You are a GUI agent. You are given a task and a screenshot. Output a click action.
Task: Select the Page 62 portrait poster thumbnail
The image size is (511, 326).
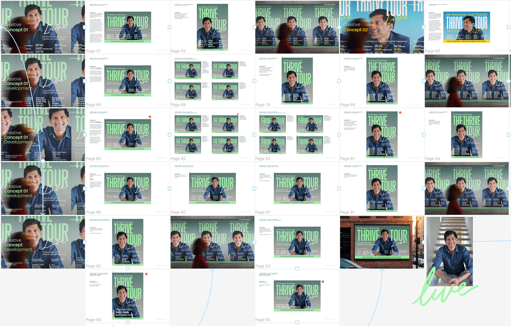coord(212,27)
